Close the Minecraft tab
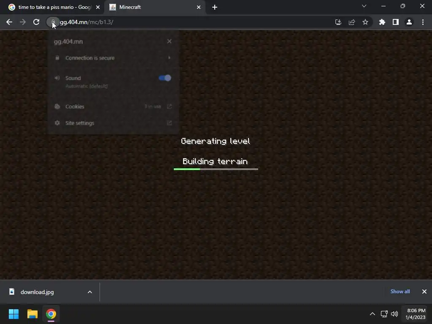The image size is (432, 324). point(199,7)
